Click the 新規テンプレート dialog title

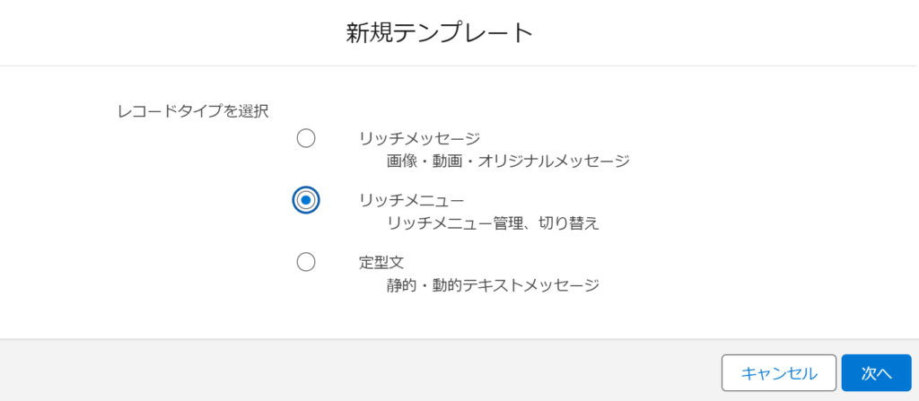click(x=440, y=34)
